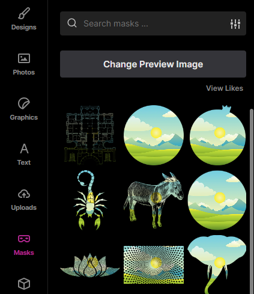Open the Graphics sticker icon
This screenshot has height=294, width=254.
24,103
